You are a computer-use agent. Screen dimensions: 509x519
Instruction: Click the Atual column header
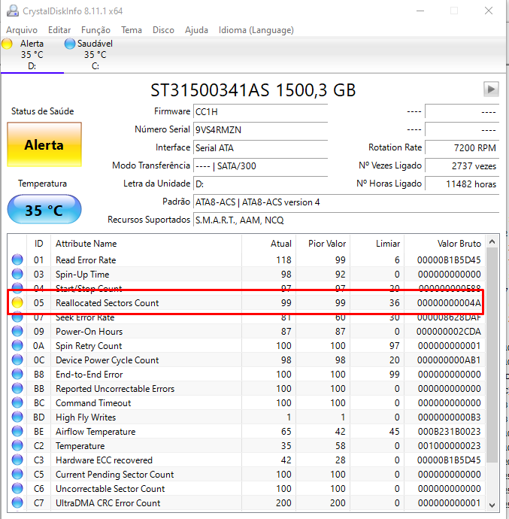coord(268,244)
